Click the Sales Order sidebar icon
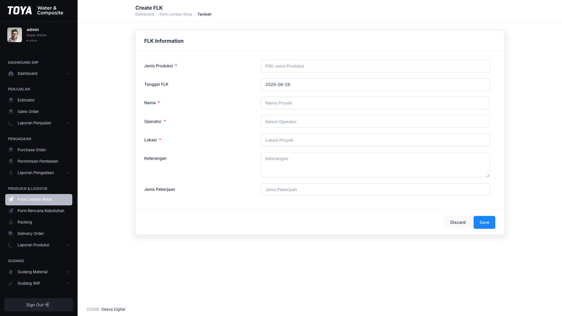Screen dimensions: 562x316 pos(11,111)
